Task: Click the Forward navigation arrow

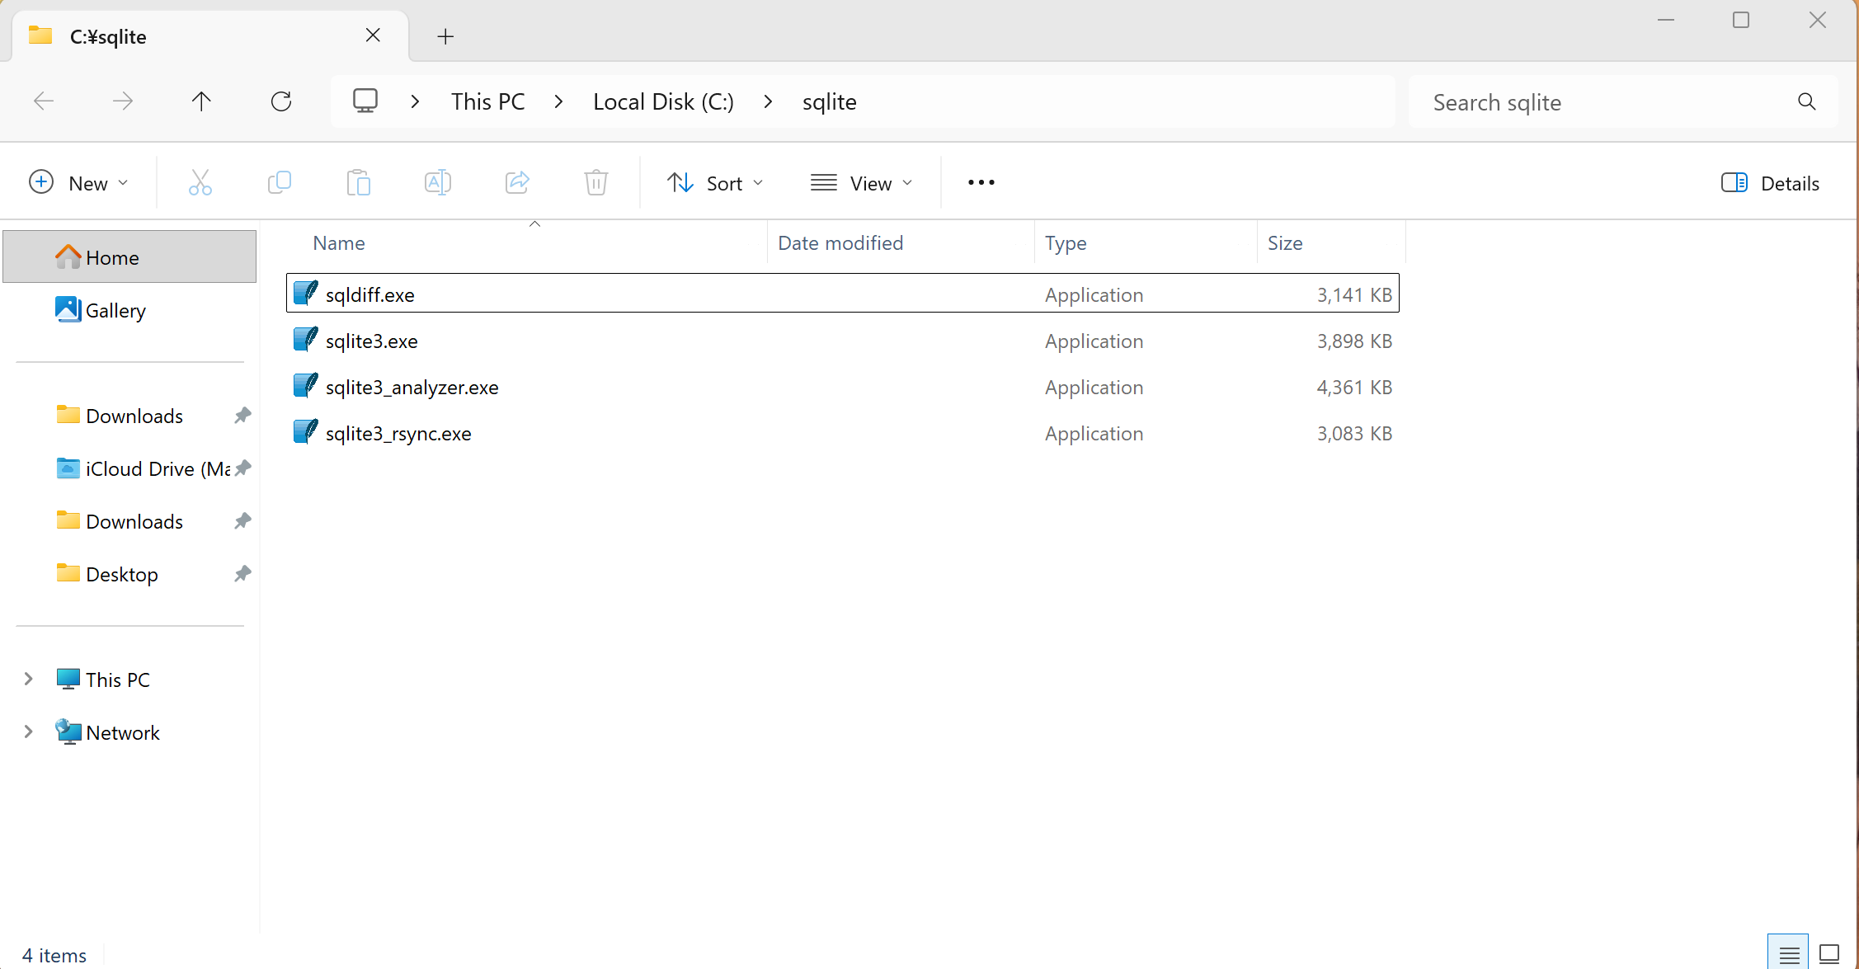Action: [x=123, y=101]
